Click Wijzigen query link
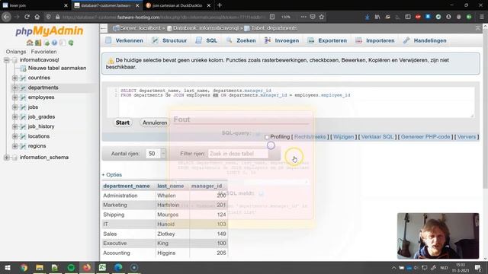The height and width of the screenshot is (274, 488). coord(344,137)
